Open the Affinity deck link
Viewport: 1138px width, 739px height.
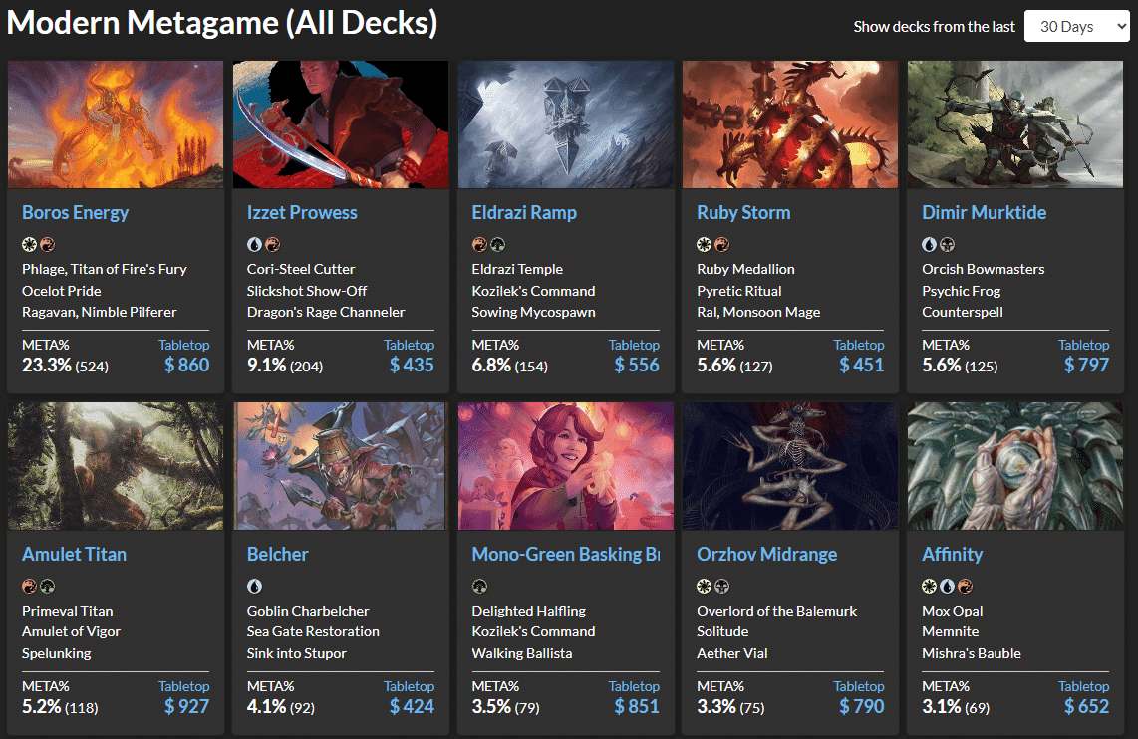(953, 554)
